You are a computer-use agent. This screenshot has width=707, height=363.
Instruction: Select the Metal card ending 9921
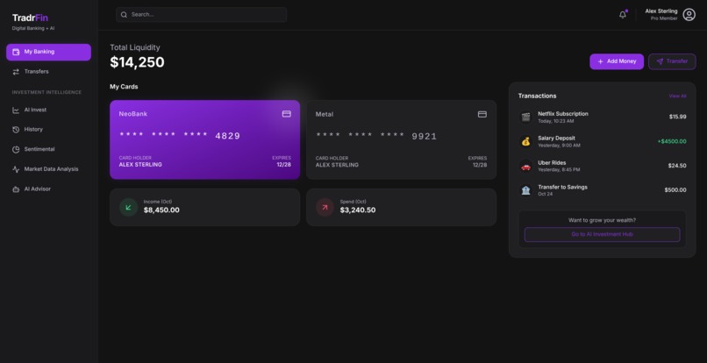click(401, 139)
